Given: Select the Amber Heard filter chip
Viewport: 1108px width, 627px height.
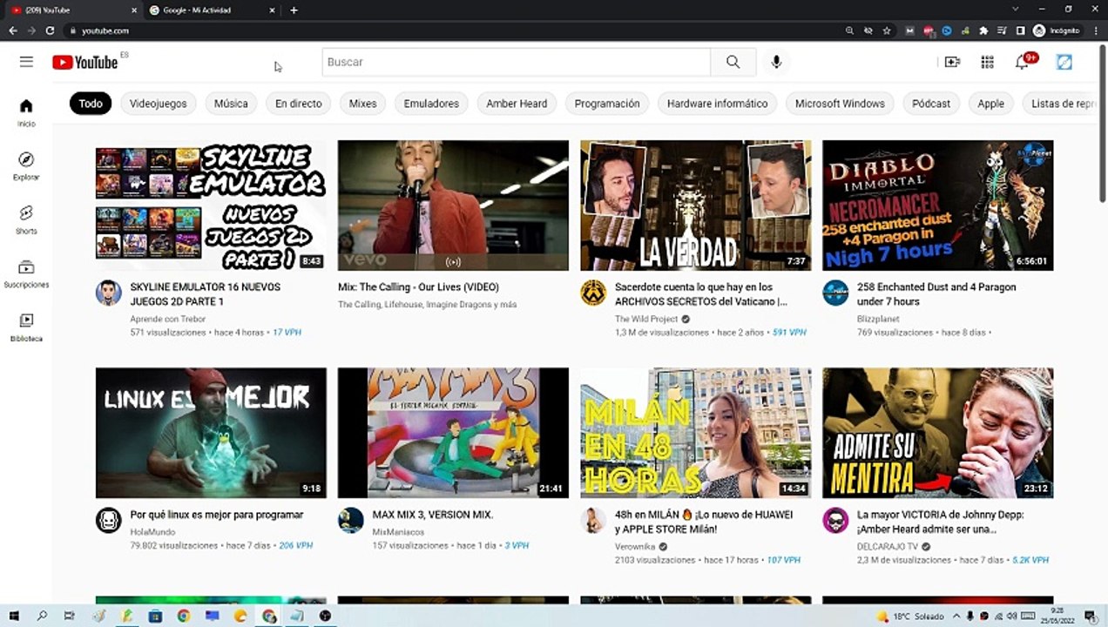Looking at the screenshot, I should click(x=517, y=104).
